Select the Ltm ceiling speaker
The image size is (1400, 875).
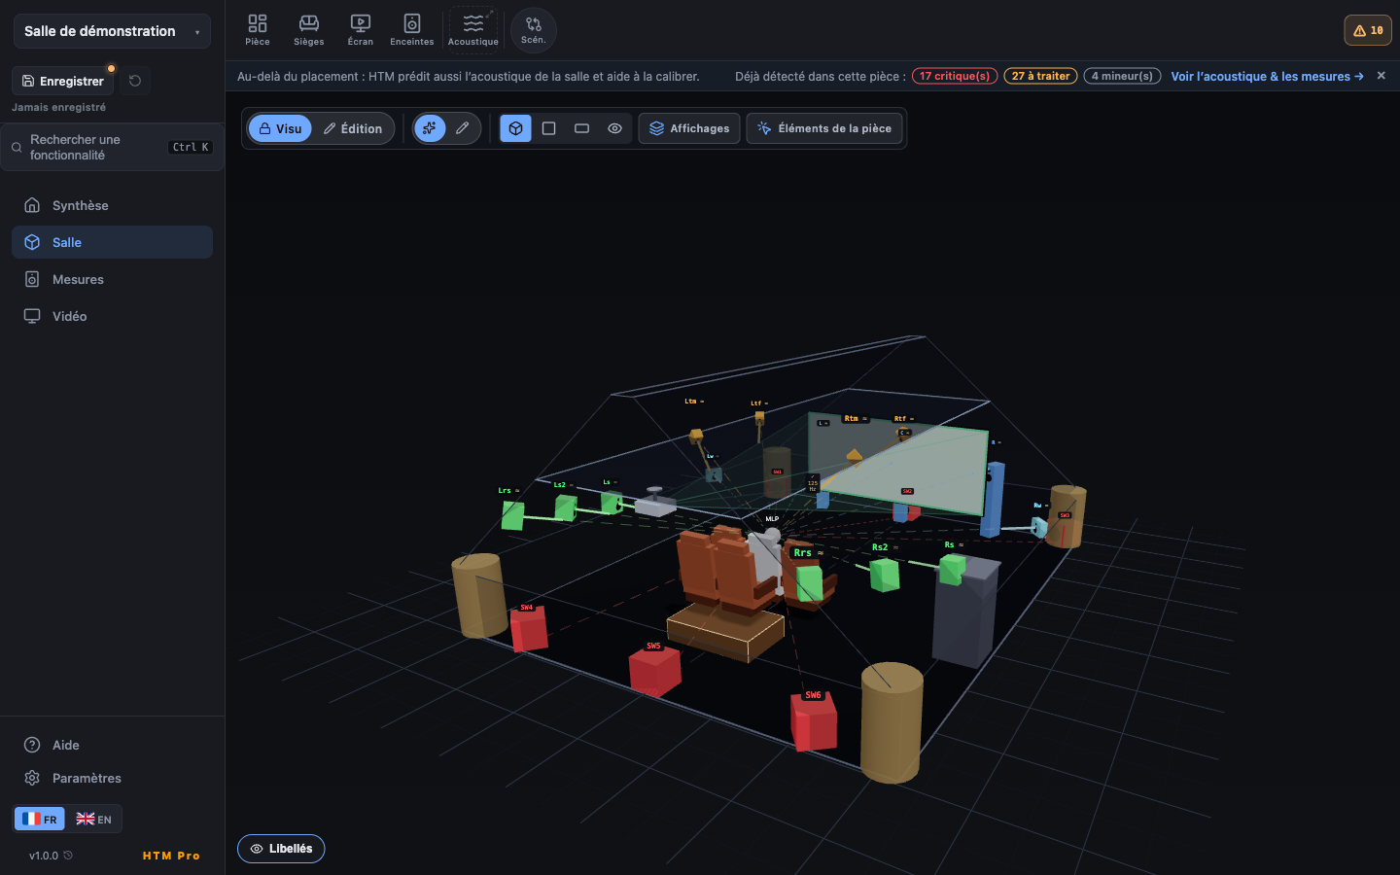point(696,437)
